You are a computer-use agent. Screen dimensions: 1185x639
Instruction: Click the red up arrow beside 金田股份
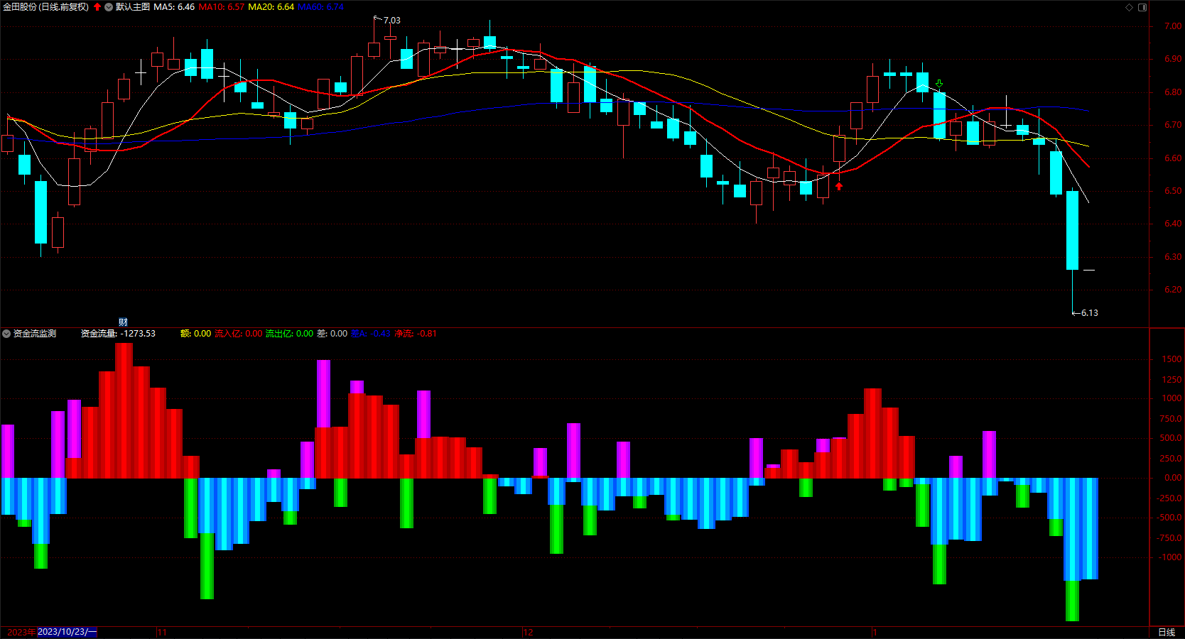tap(97, 7)
